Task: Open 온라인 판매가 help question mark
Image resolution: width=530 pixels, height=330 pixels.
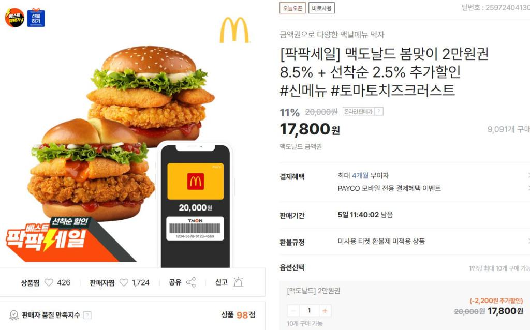Action: tap(379, 111)
